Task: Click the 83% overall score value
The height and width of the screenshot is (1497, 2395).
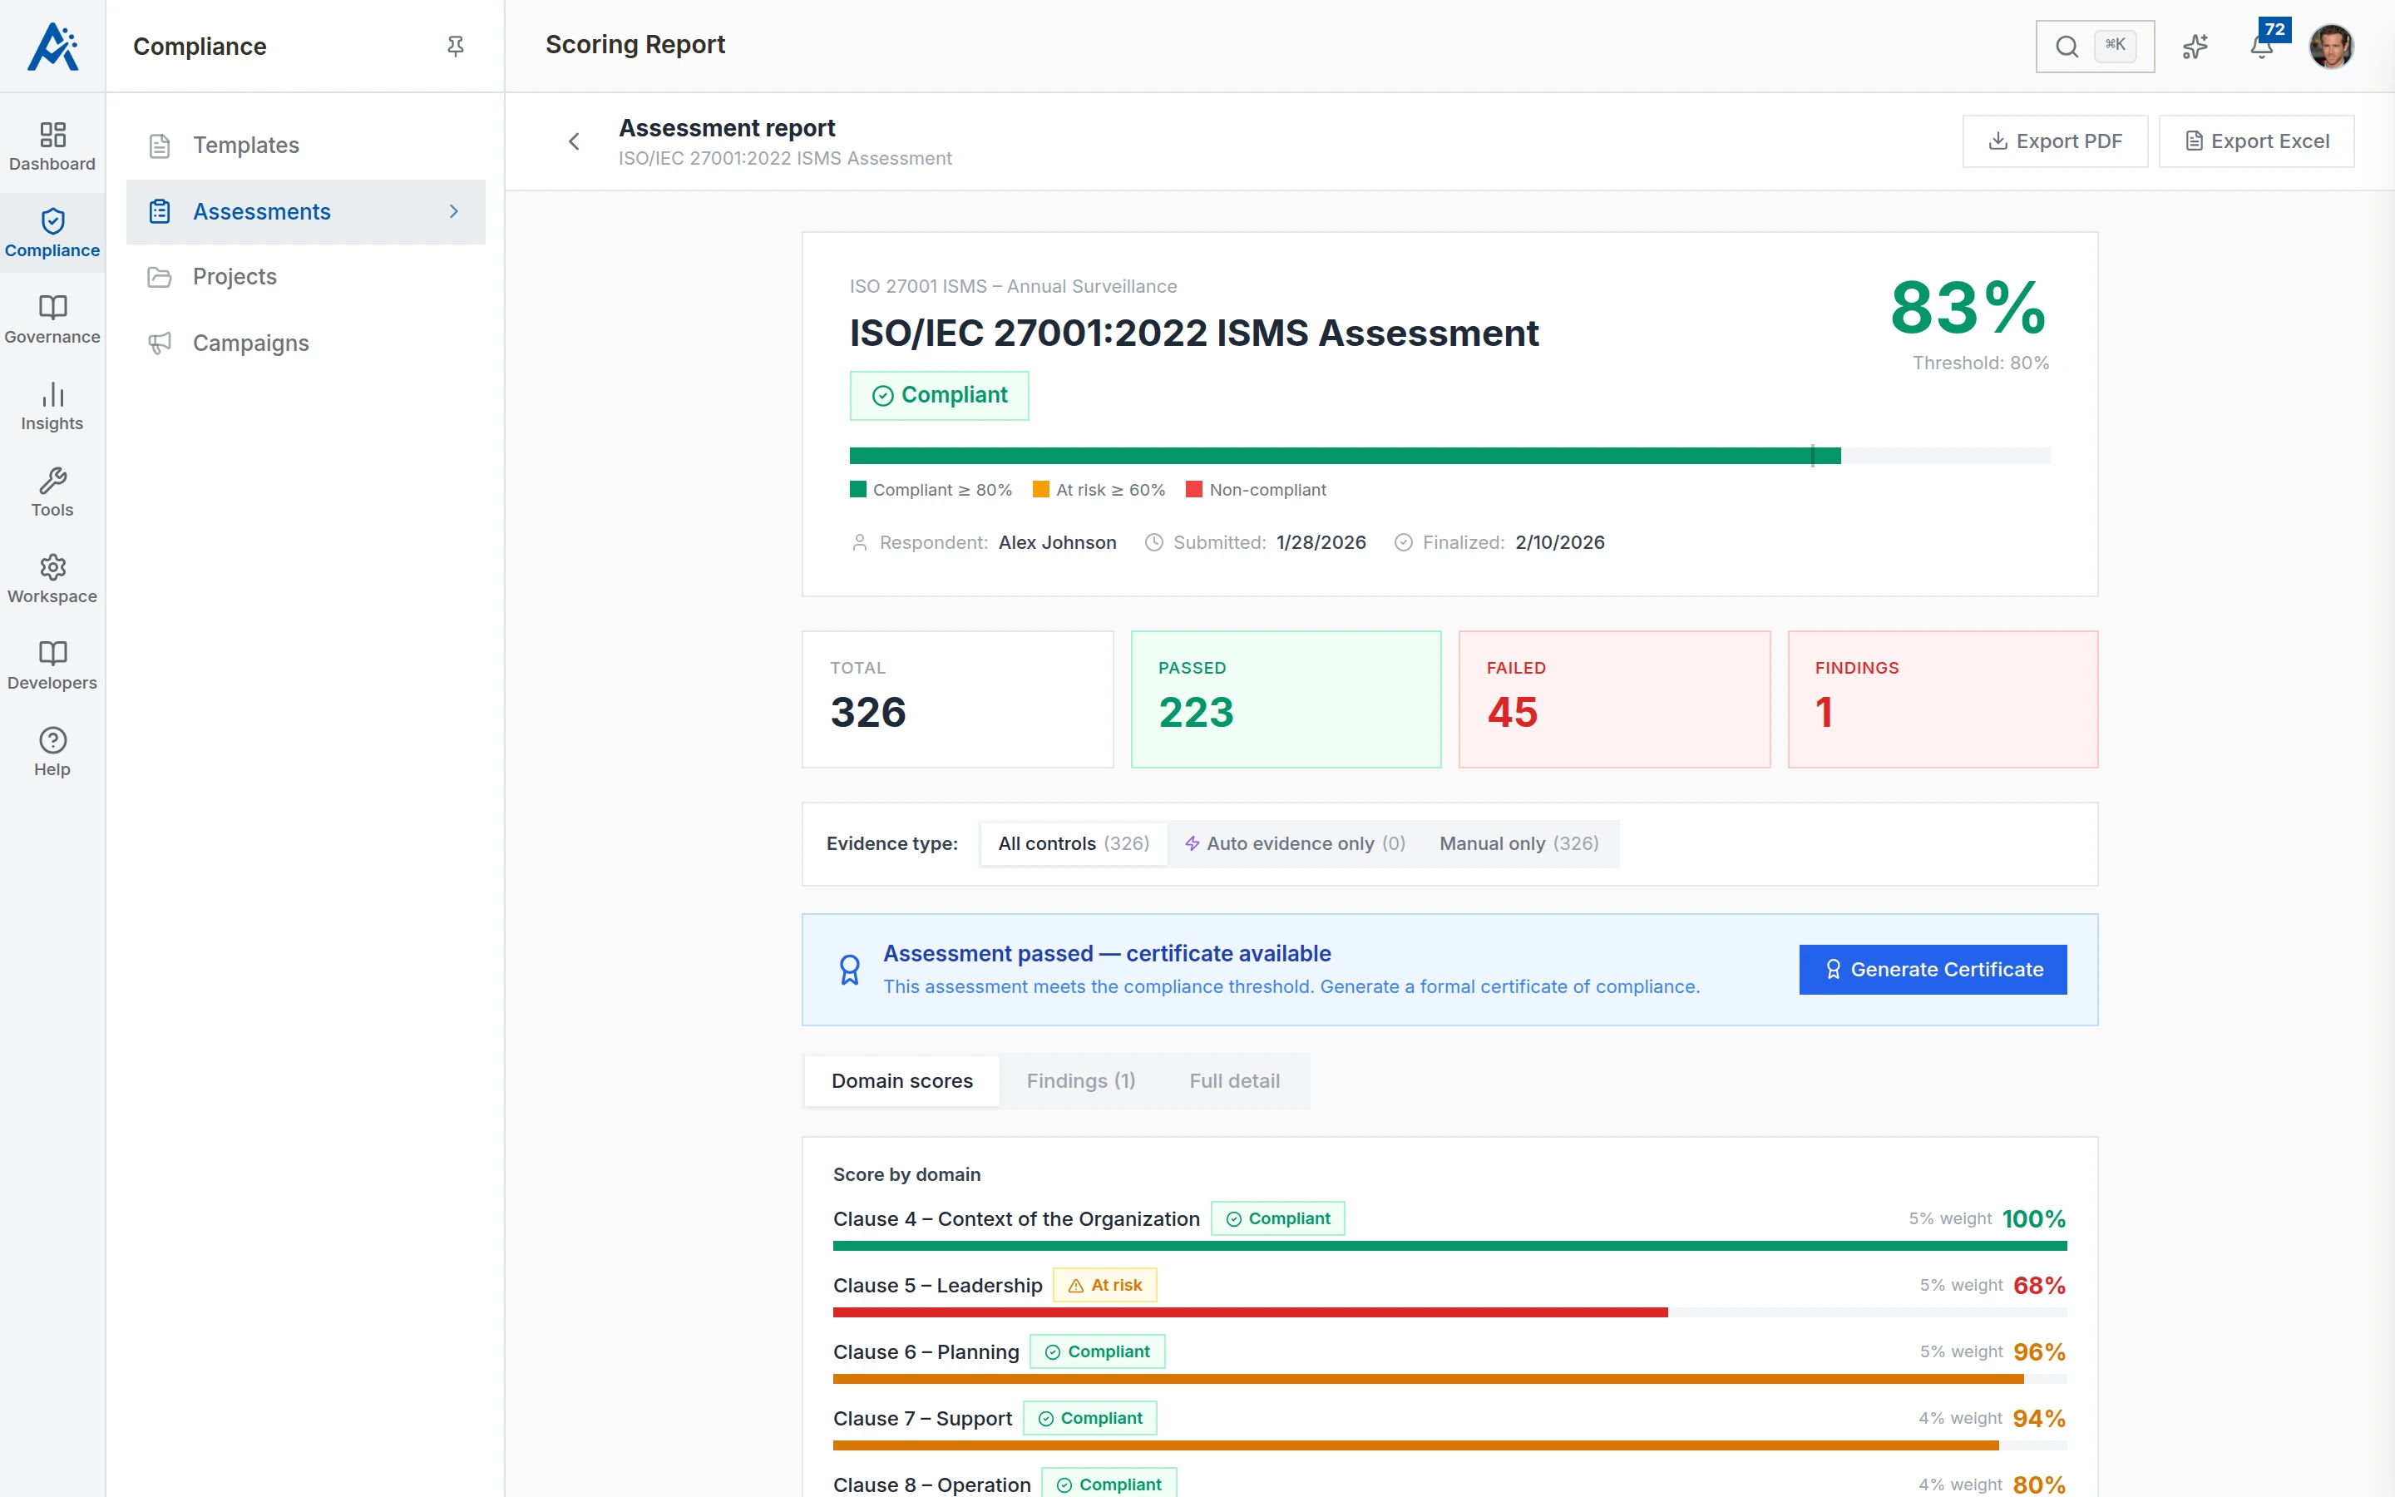Action: pos(1968,308)
